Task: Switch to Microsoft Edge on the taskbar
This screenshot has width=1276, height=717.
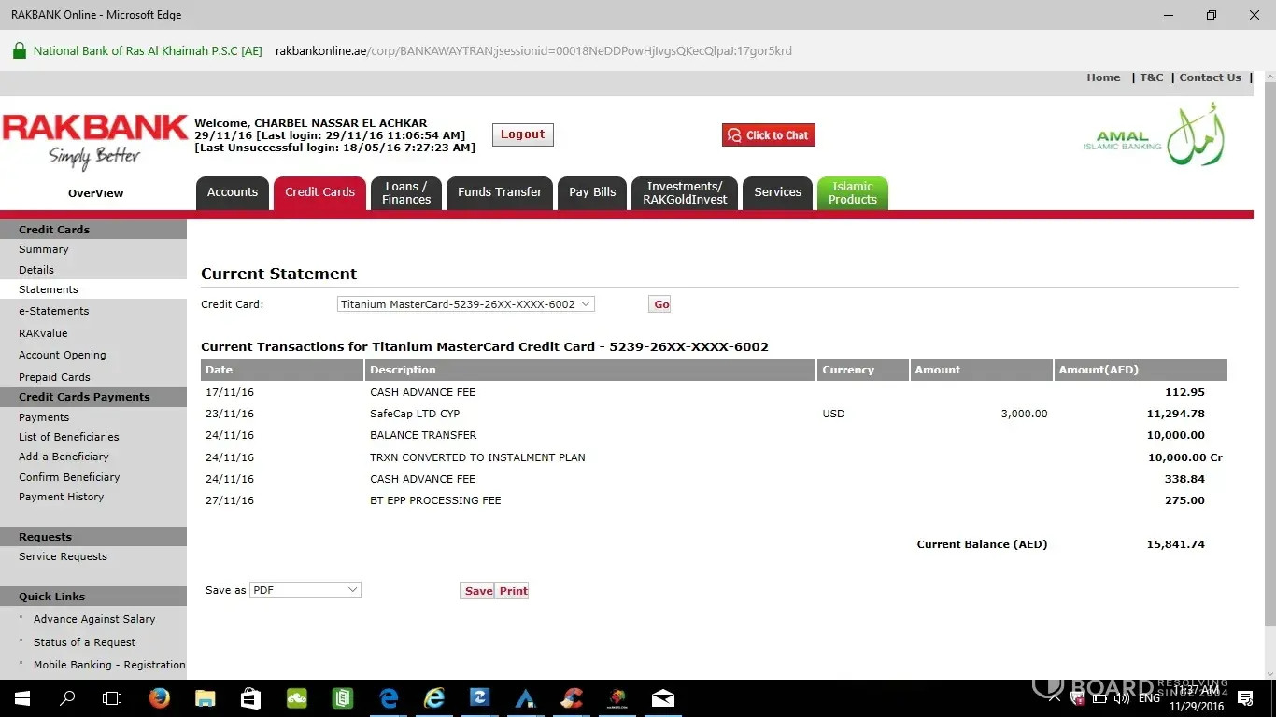Action: 389,697
